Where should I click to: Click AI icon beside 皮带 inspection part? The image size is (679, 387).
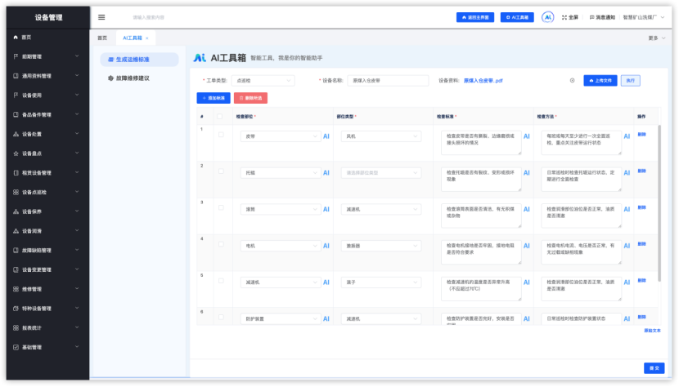[326, 136]
